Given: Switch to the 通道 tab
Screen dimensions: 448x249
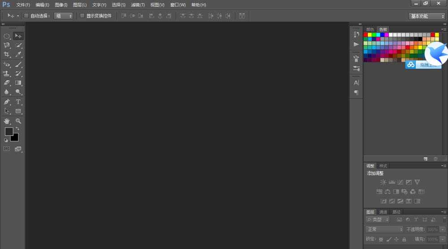Looking at the screenshot, I should click(x=383, y=212).
